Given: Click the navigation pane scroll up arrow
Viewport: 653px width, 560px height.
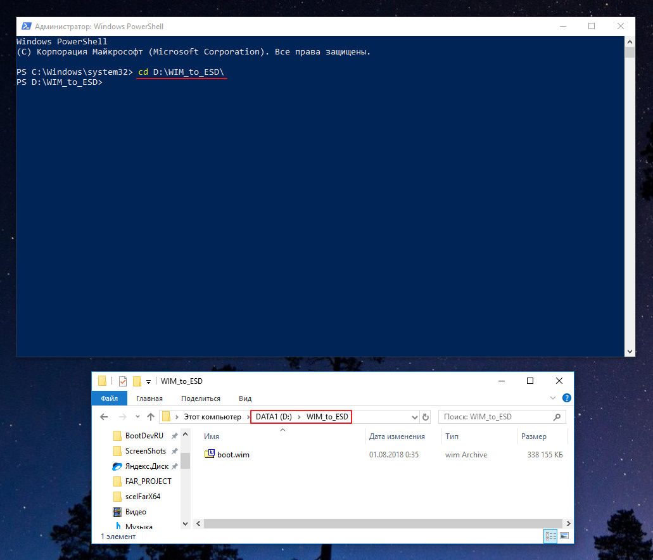Looking at the screenshot, I should click(186, 435).
